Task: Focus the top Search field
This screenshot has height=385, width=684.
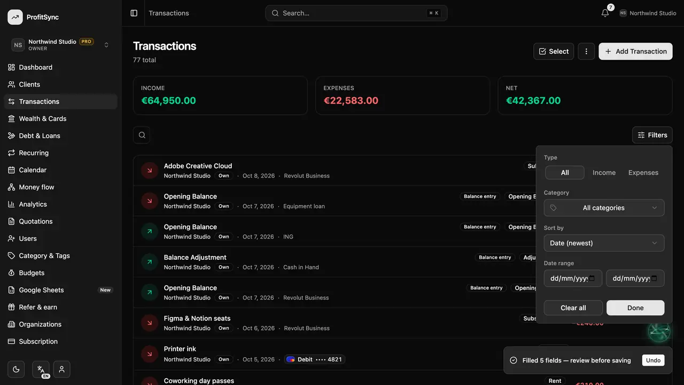Action: point(356,13)
